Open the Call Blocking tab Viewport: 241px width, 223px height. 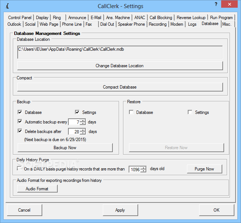point(161,18)
